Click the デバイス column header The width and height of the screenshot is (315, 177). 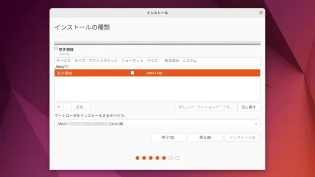tap(63, 61)
